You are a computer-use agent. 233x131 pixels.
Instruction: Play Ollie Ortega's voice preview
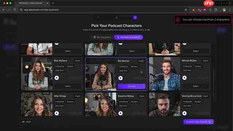(x=57, y=113)
